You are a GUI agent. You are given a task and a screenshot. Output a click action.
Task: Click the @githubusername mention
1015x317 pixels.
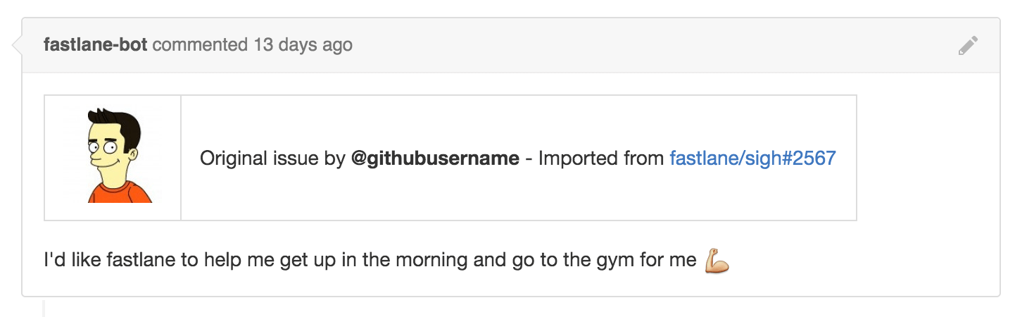pos(435,158)
